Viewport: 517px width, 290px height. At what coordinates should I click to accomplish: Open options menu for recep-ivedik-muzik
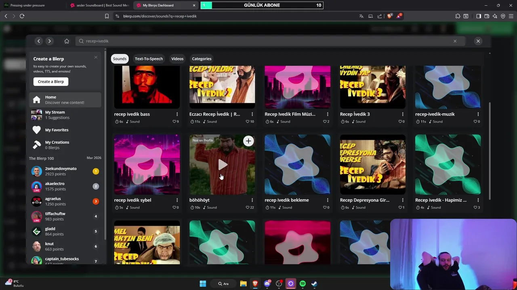[478, 114]
